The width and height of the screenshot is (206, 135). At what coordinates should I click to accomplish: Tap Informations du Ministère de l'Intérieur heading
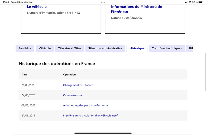click(x=136, y=9)
